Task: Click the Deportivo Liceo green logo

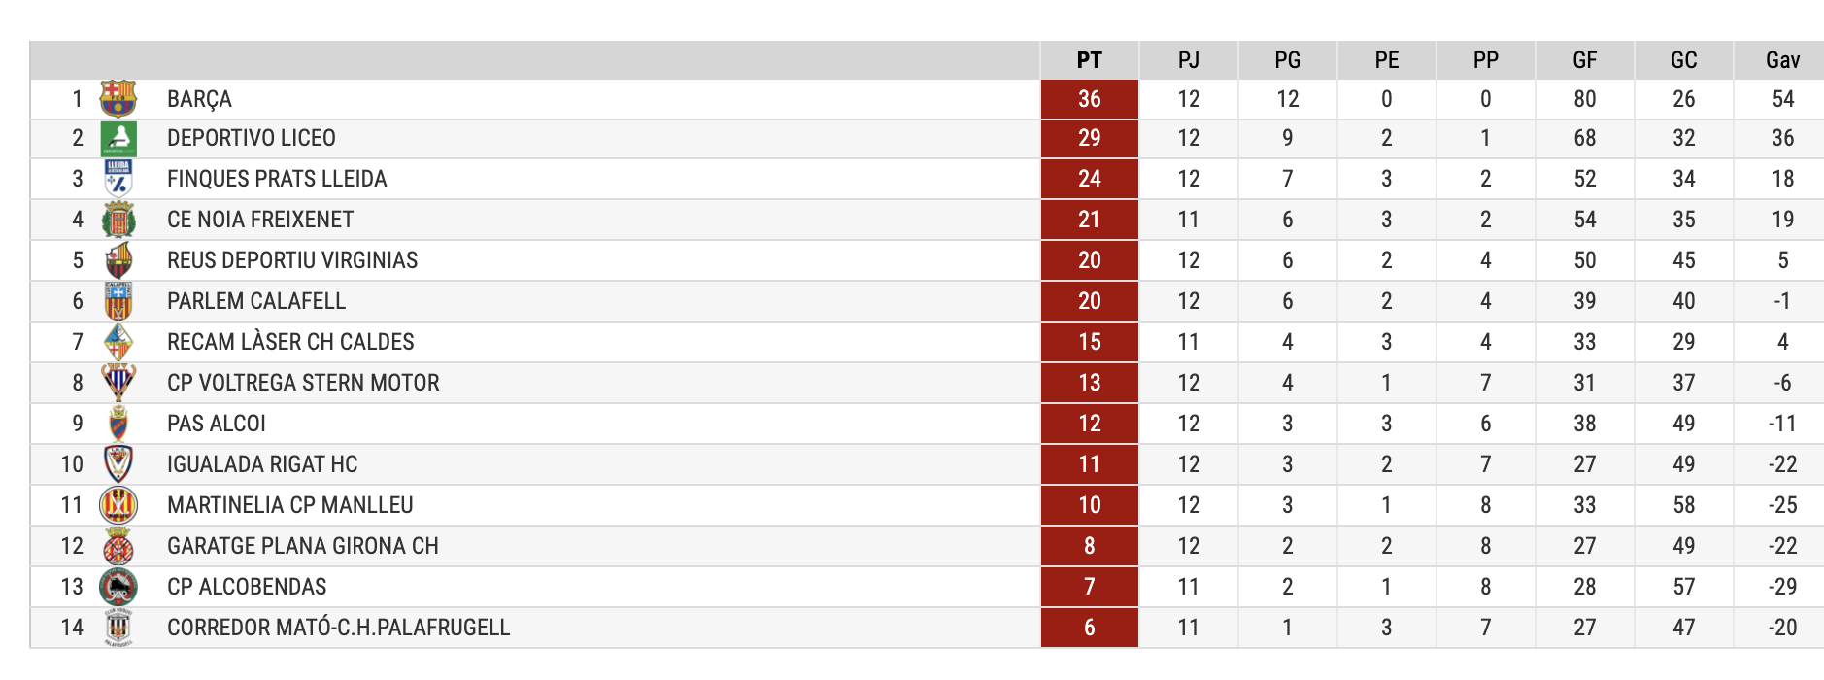Action: [x=118, y=139]
